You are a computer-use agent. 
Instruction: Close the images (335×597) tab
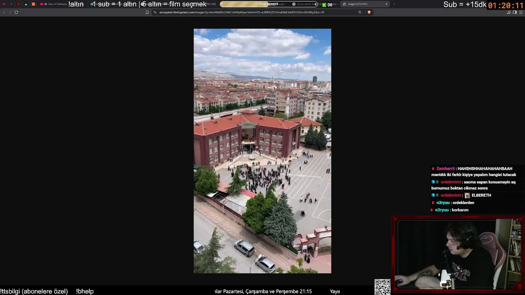(x=386, y=4)
